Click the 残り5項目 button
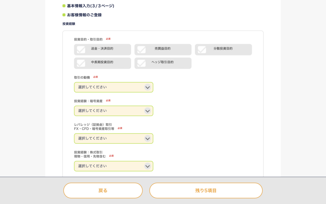This screenshot has height=204, width=326. pyautogui.click(x=206, y=191)
